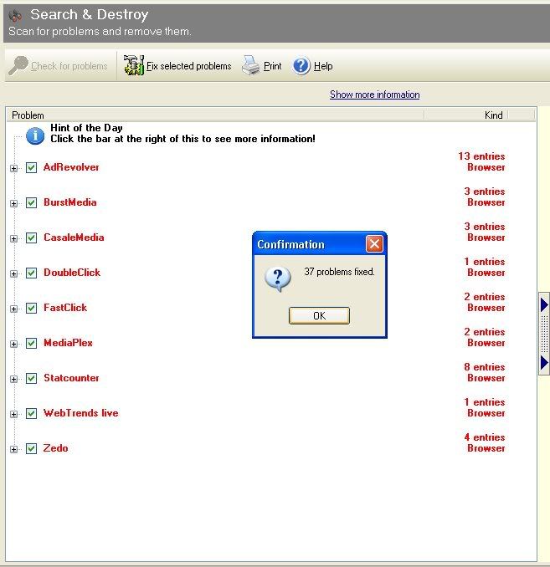This screenshot has height=567, width=550.
Task: Click the Print printer icon
Action: [250, 65]
